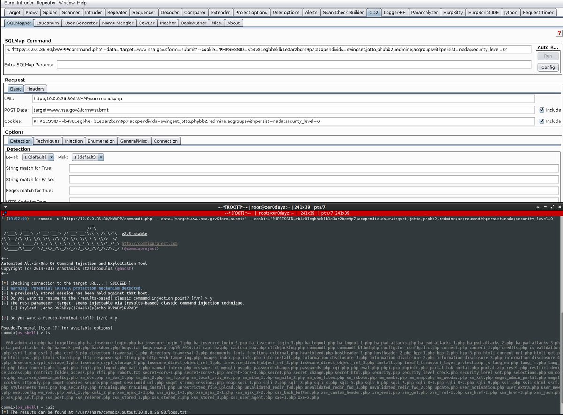Image resolution: width=563 pixels, height=415 pixels.
Task: Open the Scan Check Builder tab
Action: pyautogui.click(x=344, y=13)
